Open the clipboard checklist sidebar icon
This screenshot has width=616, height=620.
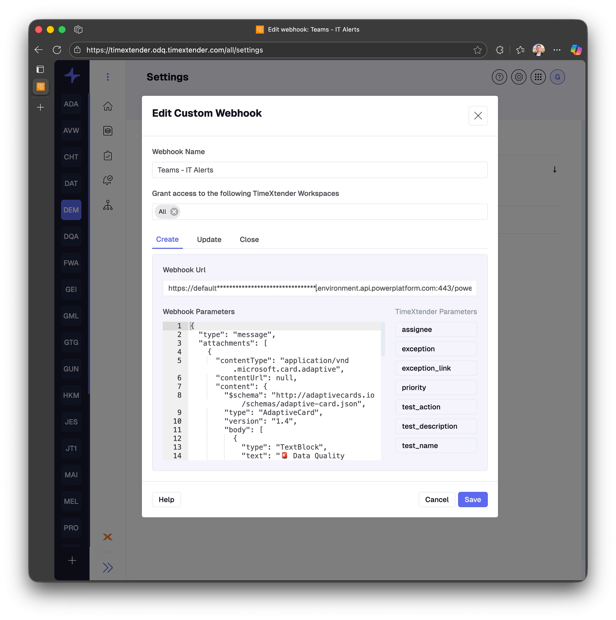(108, 156)
